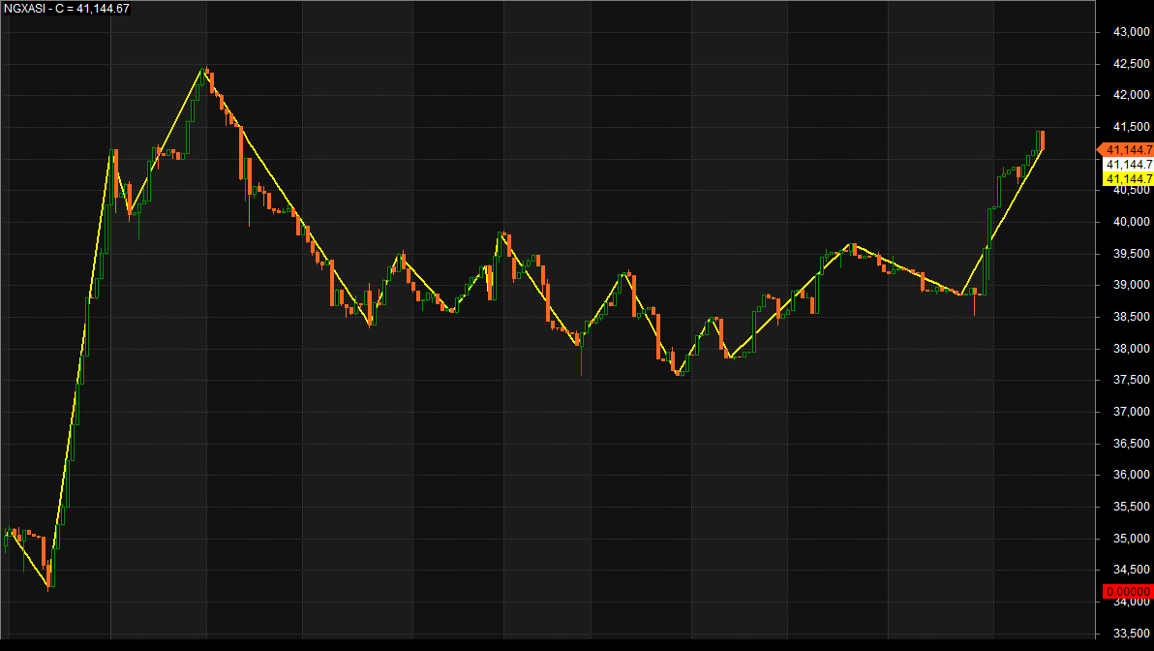Screen dimensions: 1154x651
Task: Click the 38,000 price axis label
Action: 1131,349
